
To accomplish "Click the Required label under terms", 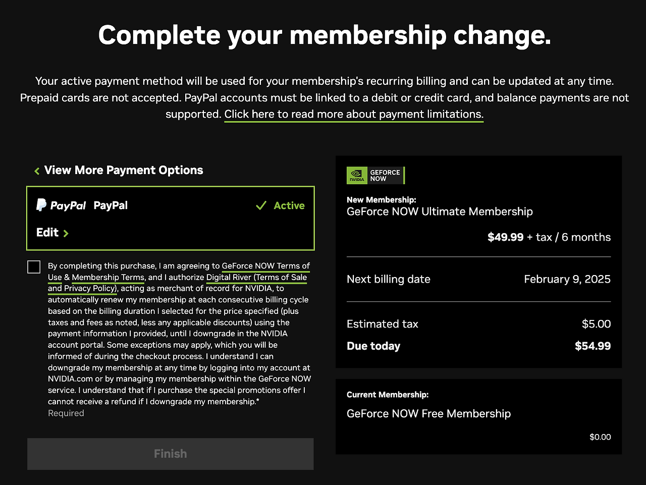I will pyautogui.click(x=66, y=413).
